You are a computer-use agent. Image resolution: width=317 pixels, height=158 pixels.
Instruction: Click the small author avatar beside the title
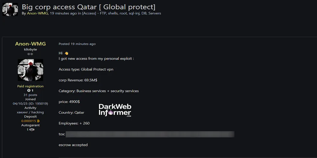coord(10,9)
